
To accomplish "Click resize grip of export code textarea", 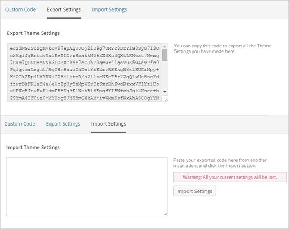I will click(166, 100).
